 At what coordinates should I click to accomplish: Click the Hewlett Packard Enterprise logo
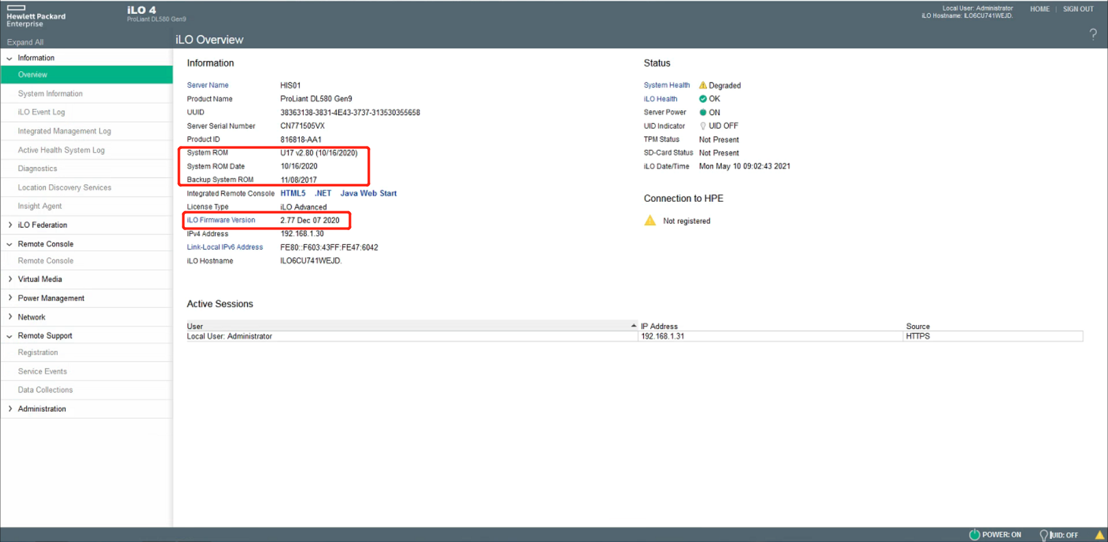[x=36, y=16]
